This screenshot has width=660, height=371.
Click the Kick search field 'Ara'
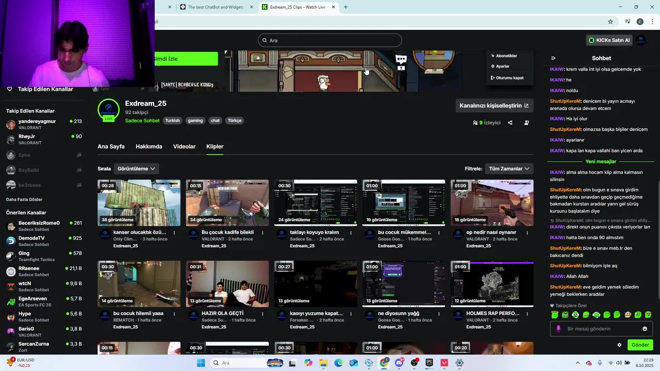(x=330, y=40)
